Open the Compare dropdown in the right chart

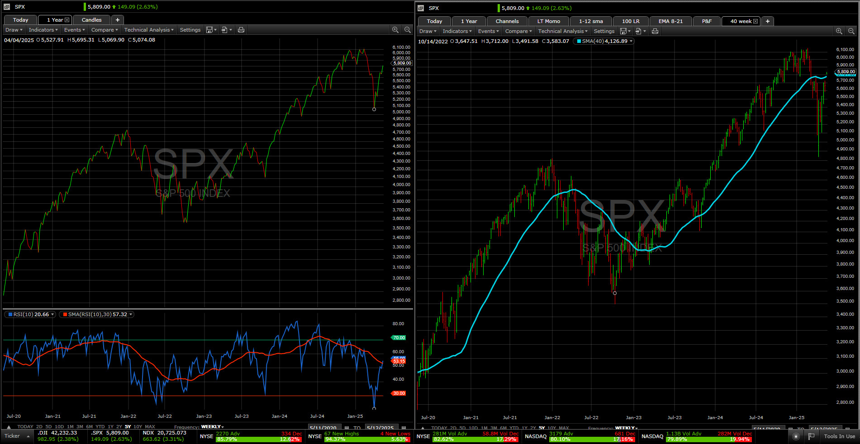[518, 31]
